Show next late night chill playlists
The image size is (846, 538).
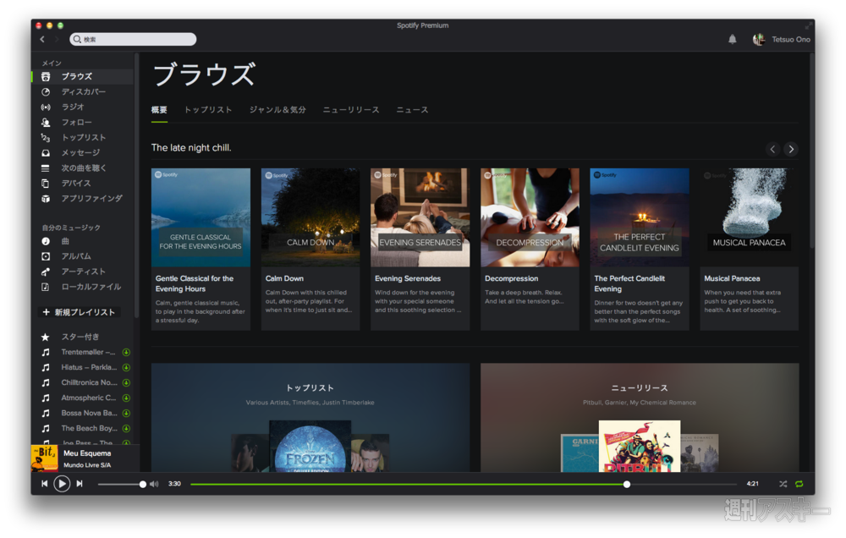pos(791,149)
